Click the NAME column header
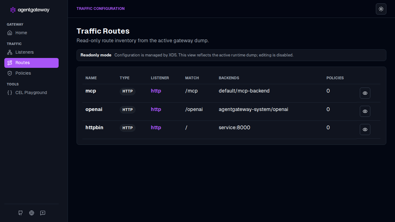This screenshot has height=222, width=395. point(91,78)
